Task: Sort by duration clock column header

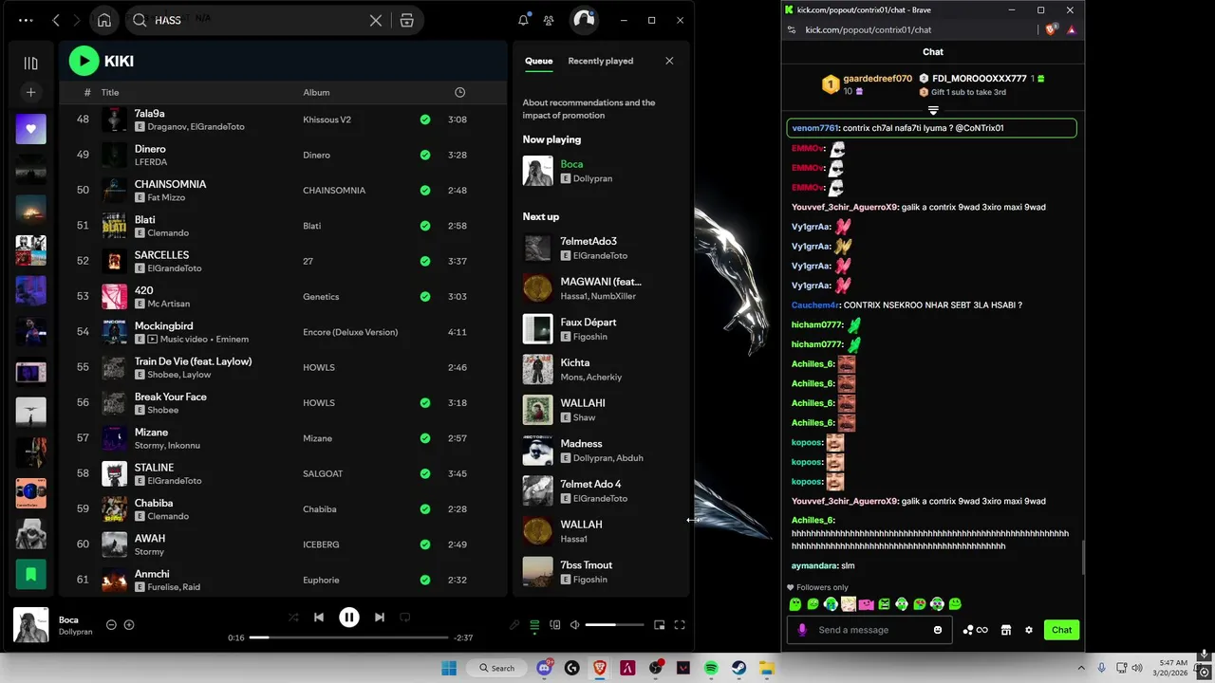Action: coord(459,92)
